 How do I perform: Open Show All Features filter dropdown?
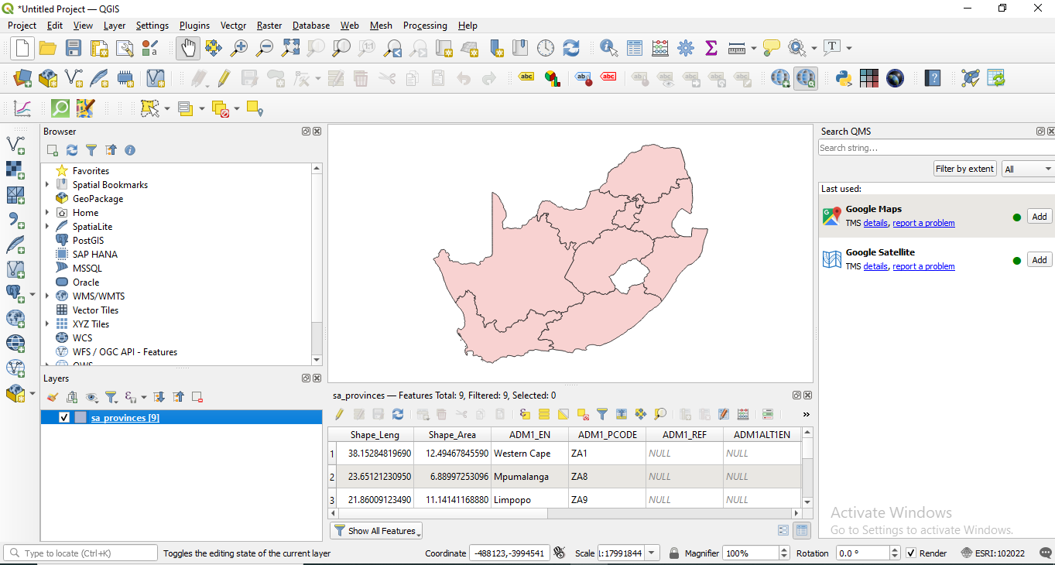(376, 531)
